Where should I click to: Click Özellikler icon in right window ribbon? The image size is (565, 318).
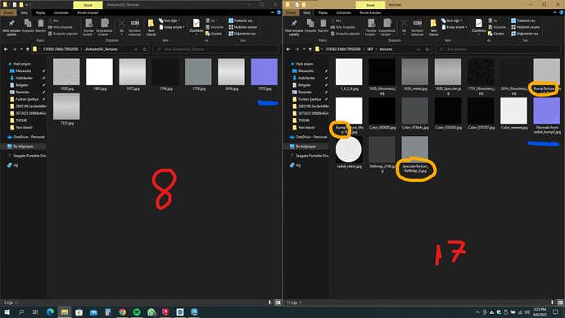tap(478, 24)
